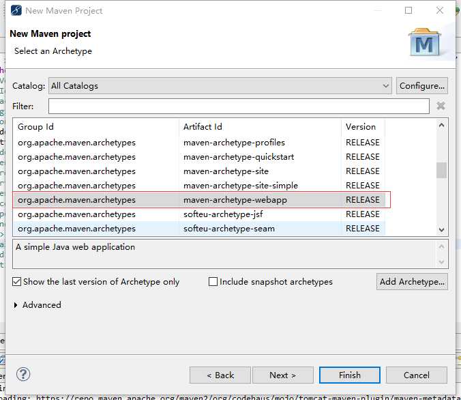This screenshot has width=461, height=400.
Task: Click RELEASE version in the webapp row
Action: point(363,200)
